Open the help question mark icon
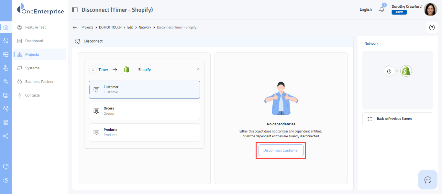 coord(432,28)
